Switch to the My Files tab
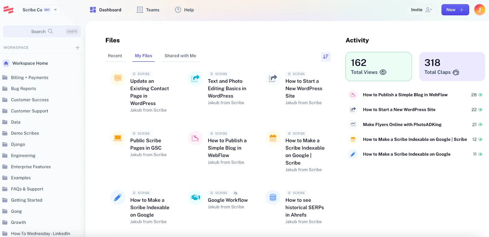 143,56
